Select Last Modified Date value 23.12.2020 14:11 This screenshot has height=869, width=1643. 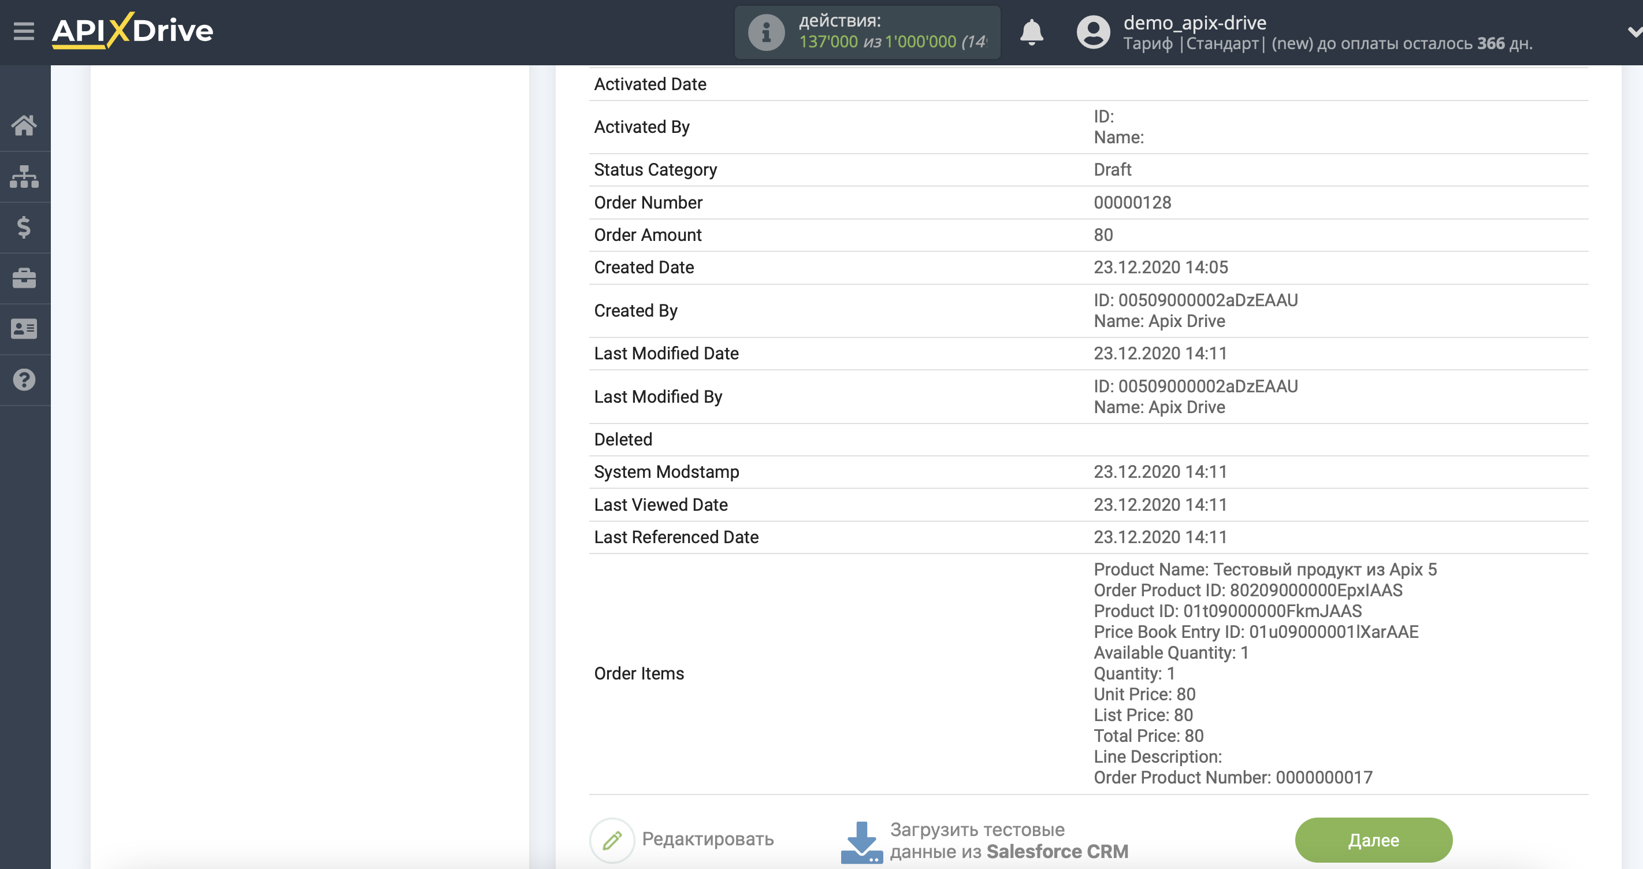point(1160,354)
